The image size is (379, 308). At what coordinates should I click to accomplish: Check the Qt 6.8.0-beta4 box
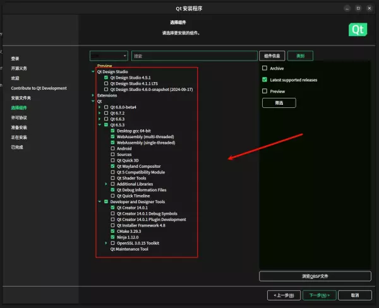pos(106,107)
